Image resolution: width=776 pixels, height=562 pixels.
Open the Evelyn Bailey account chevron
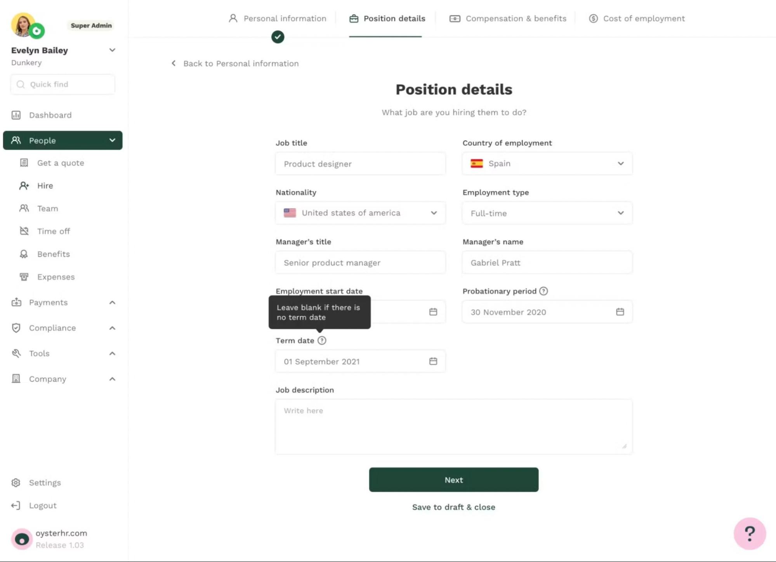coord(112,50)
